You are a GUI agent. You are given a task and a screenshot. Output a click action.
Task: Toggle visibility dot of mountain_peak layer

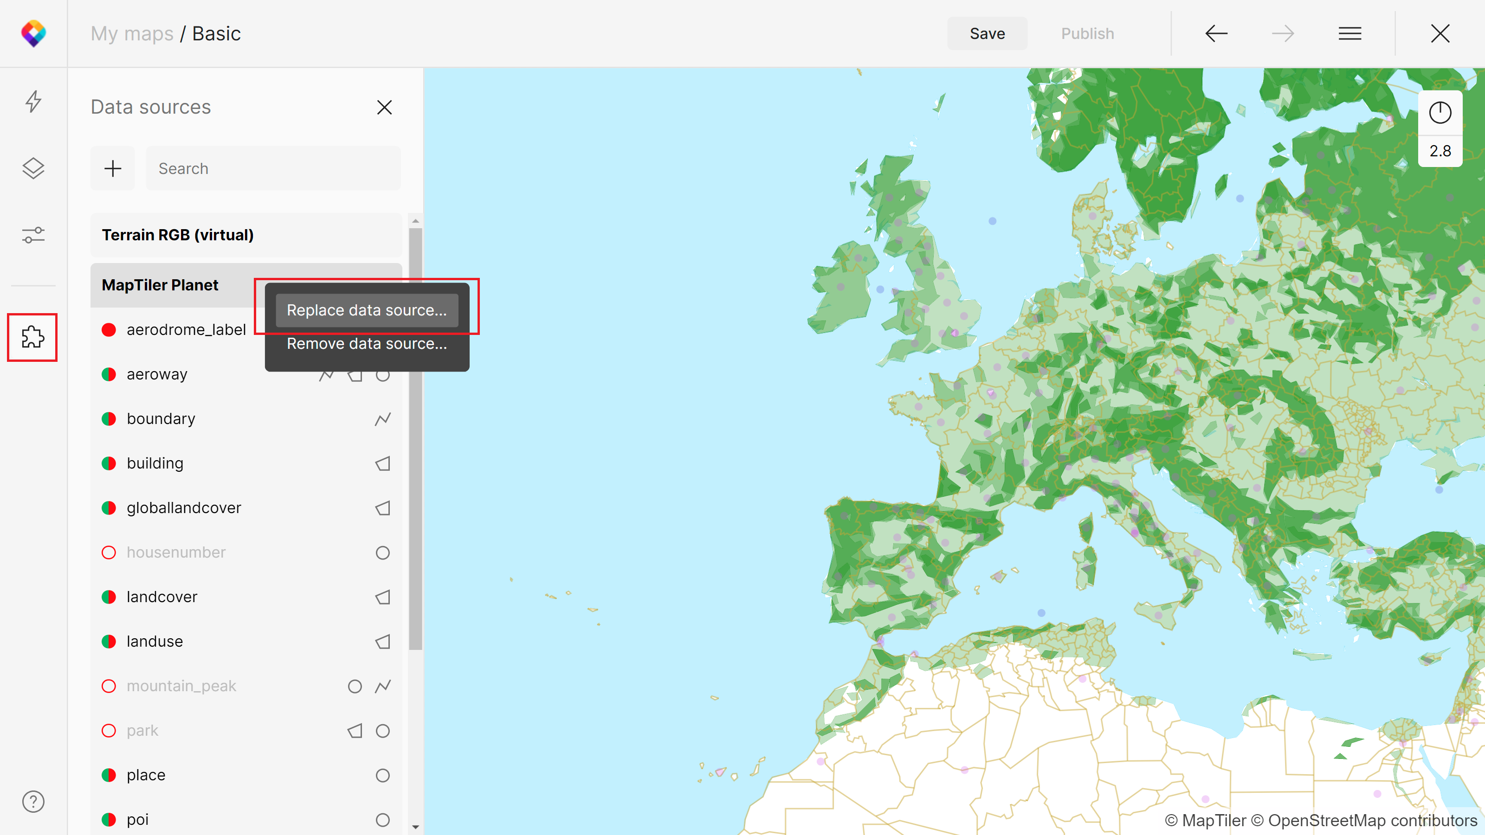pos(109,686)
